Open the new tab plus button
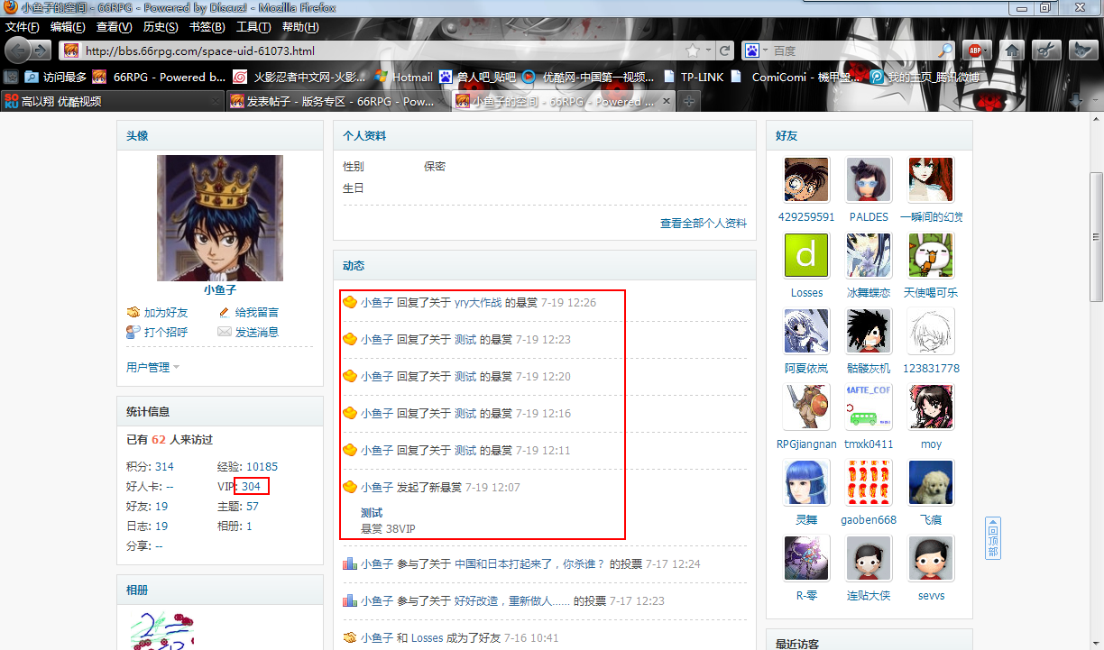Screen dimensions: 1104x650 point(688,102)
